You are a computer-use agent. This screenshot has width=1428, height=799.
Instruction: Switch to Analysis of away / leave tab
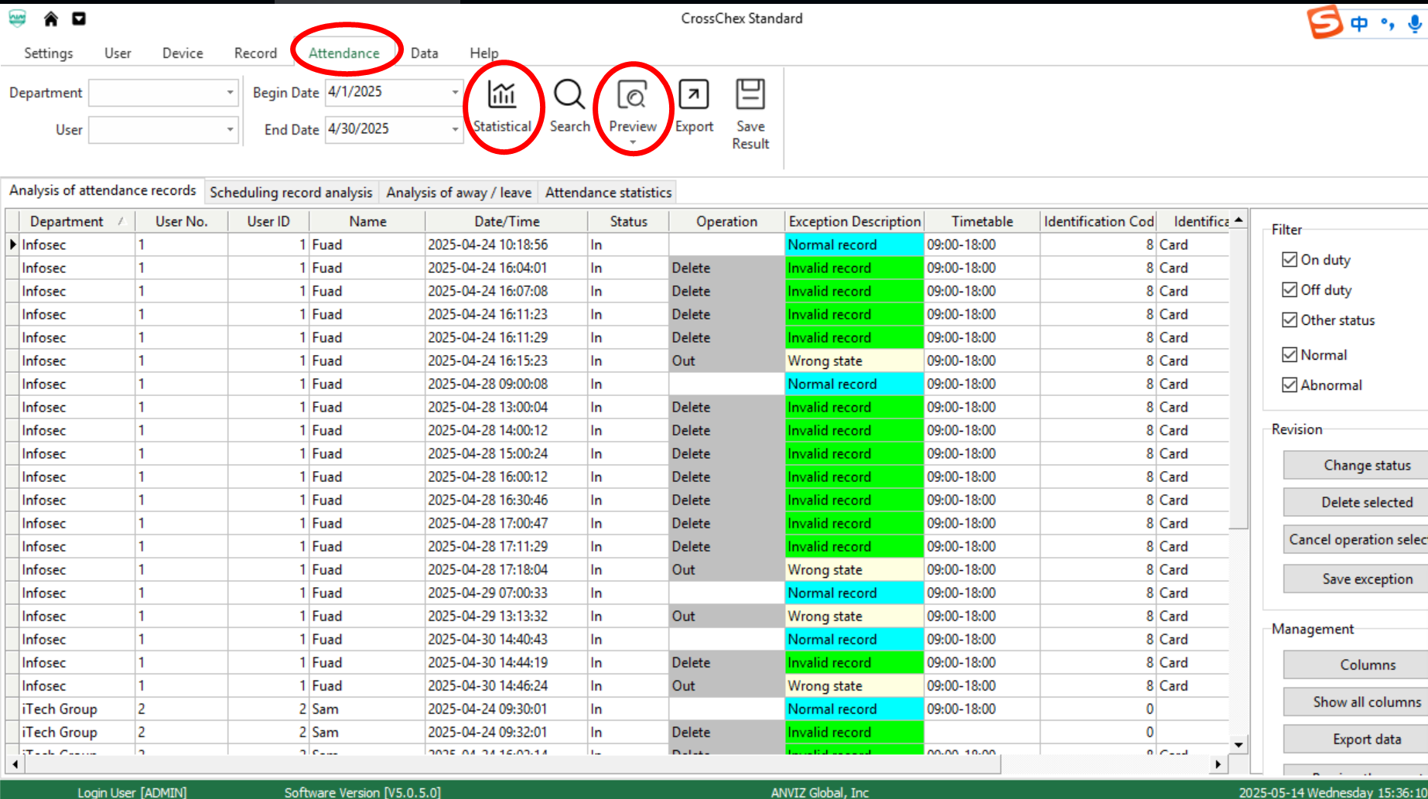point(459,192)
